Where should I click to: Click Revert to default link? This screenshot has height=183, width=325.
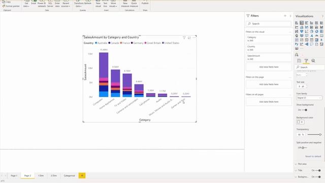313,157
